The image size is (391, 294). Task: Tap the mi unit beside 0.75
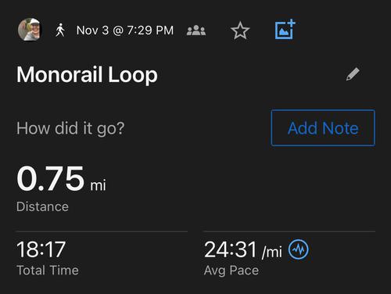[98, 185]
